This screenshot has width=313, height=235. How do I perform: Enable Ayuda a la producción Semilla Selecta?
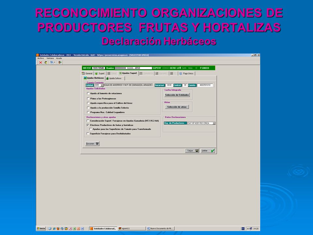click(x=88, y=108)
